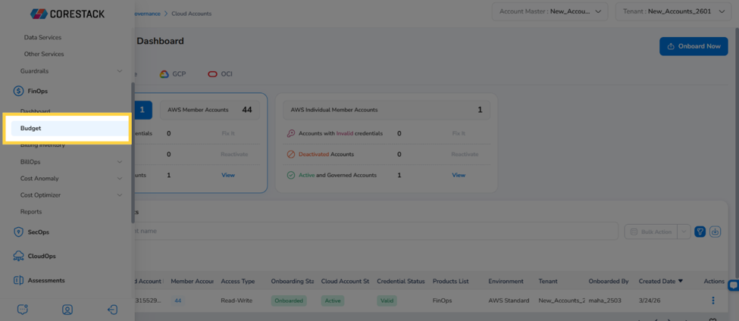Open FinOps dollar icon section
This screenshot has width=739, height=321.
point(18,91)
